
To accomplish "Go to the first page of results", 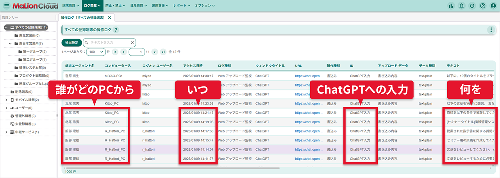I will click(x=115, y=51).
